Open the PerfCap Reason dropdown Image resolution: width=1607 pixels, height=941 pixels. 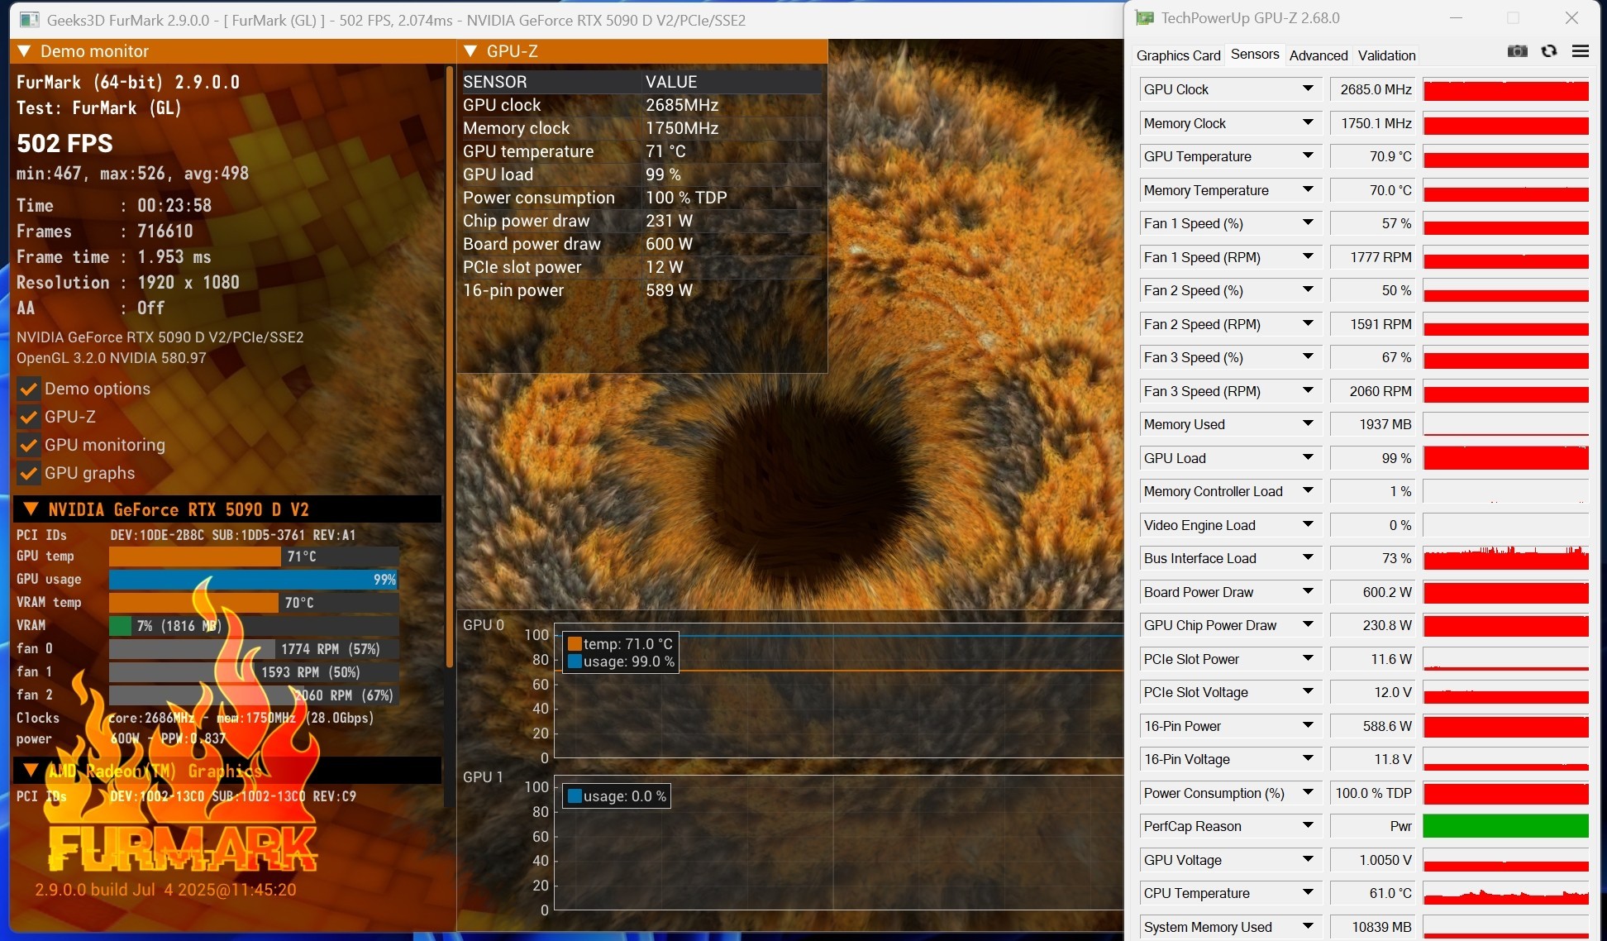click(1307, 826)
